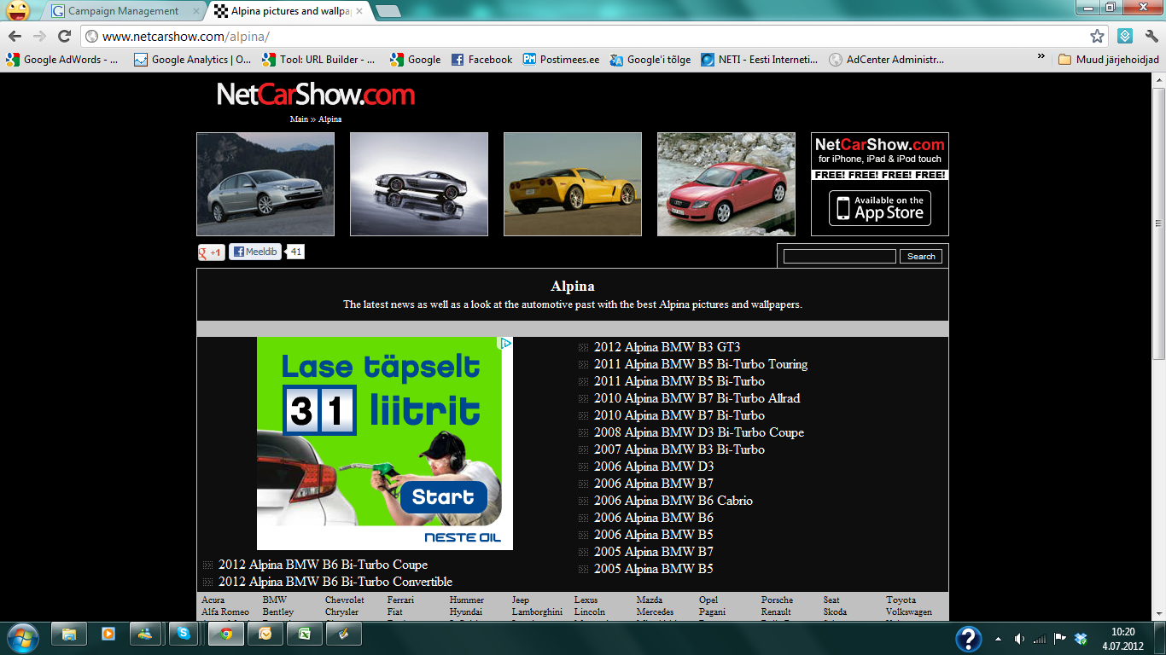The height and width of the screenshot is (655, 1166).
Task: Open the Lamborghini make link
Action: [537, 612]
